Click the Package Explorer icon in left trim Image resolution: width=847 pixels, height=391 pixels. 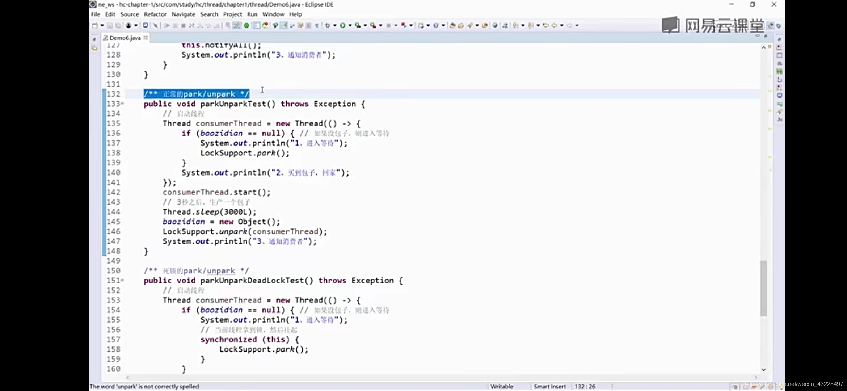click(94, 48)
